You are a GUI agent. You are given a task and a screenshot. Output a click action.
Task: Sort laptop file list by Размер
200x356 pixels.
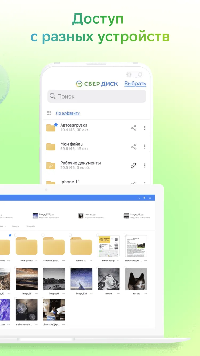coord(15,226)
